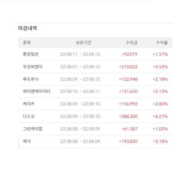This screenshot has width=194, height=194.
Task: Click the 종목 column header
Action: click(x=27, y=43)
